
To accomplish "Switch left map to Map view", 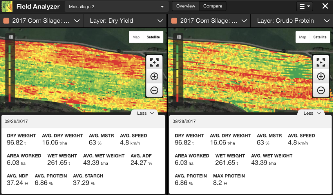I will point(136,37).
